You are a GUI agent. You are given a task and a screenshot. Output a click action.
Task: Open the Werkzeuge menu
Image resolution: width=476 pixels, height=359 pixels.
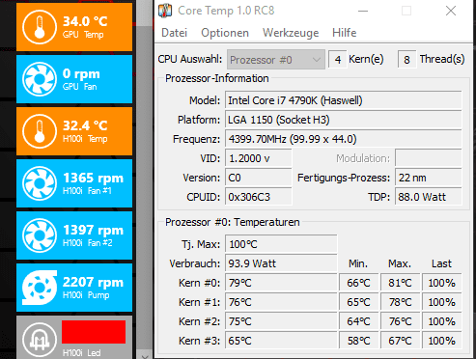tap(291, 33)
